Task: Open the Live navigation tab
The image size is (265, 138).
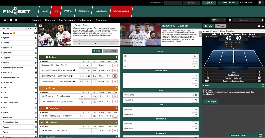Action: (56, 11)
